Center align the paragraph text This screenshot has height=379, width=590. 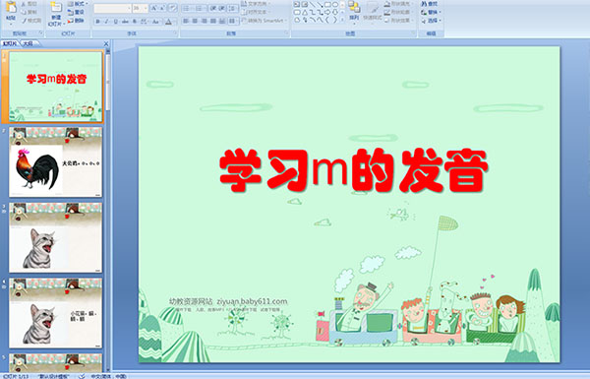pos(195,22)
